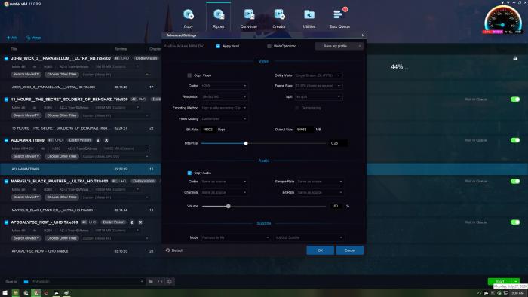Click the info icon on AQUAMAN row
The height and width of the screenshot is (297, 528).
[98, 140]
